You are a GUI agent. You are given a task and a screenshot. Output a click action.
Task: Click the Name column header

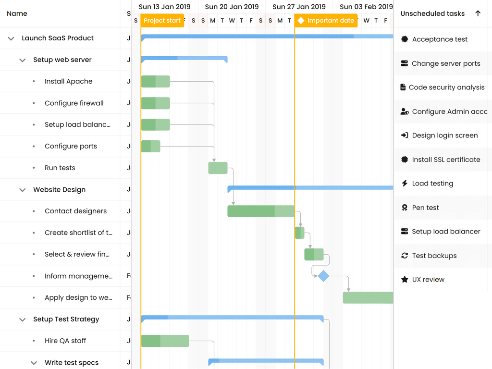click(17, 13)
